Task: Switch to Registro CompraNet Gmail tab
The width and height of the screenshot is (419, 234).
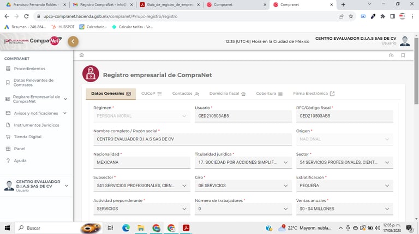Action: tap(103, 4)
